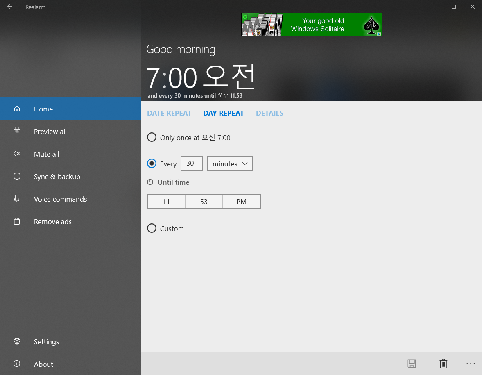Click the Good morning alarm title
The height and width of the screenshot is (375, 482).
pyautogui.click(x=181, y=49)
